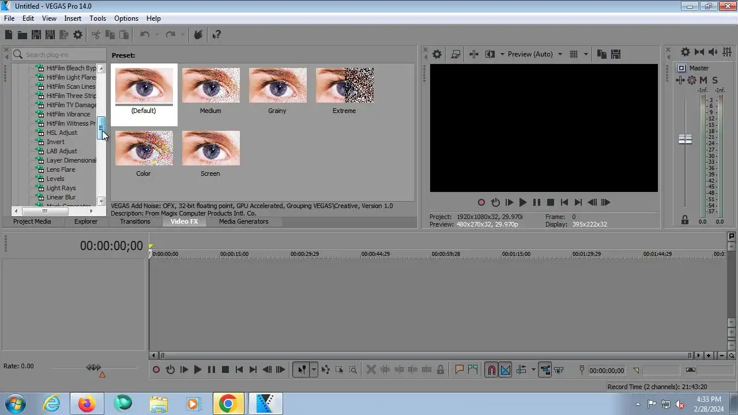Toggle preview on external monitor

[x=455, y=54]
